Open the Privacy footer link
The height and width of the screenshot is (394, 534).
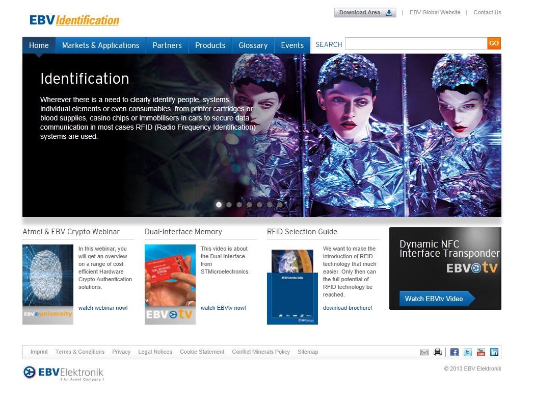pos(121,352)
